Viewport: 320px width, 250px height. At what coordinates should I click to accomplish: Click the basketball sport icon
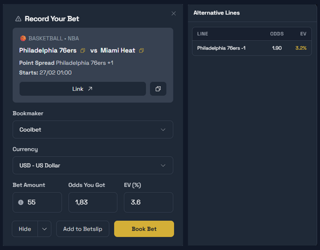tap(23, 38)
